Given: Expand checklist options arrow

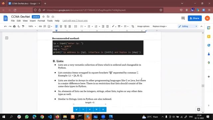Looking at the screenshot, I should (85, 27).
